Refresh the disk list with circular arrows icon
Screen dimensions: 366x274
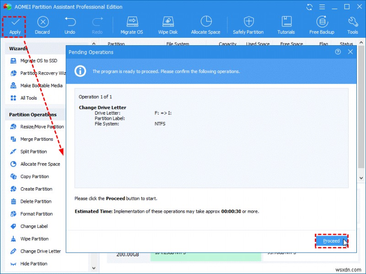click(x=309, y=7)
